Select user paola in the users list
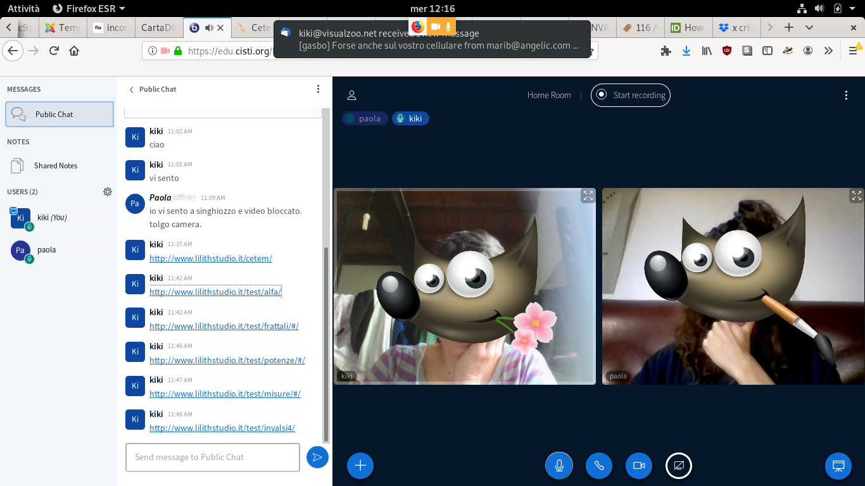Image resolution: width=865 pixels, height=486 pixels. [60, 250]
